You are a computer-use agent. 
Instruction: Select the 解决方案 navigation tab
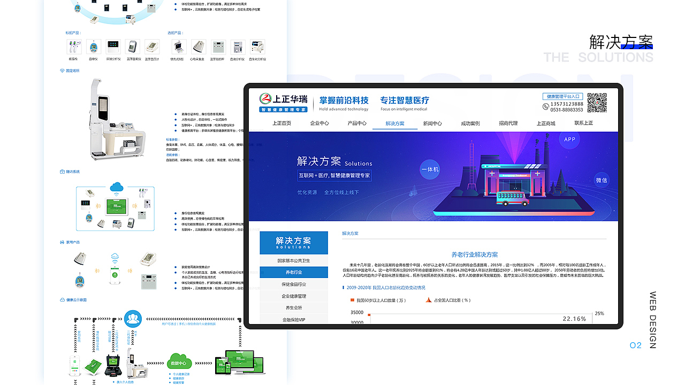[x=395, y=124]
